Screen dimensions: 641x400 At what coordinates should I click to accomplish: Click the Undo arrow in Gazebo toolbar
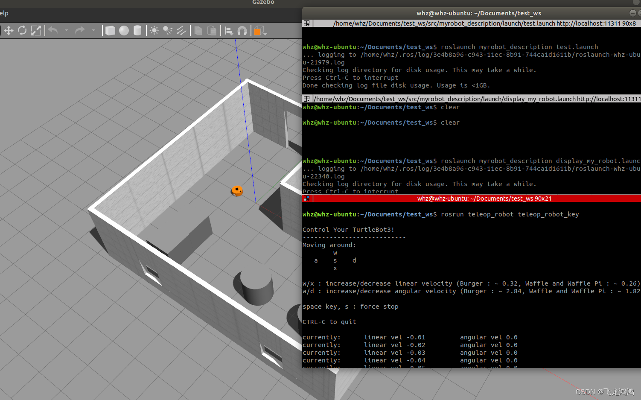[53, 30]
